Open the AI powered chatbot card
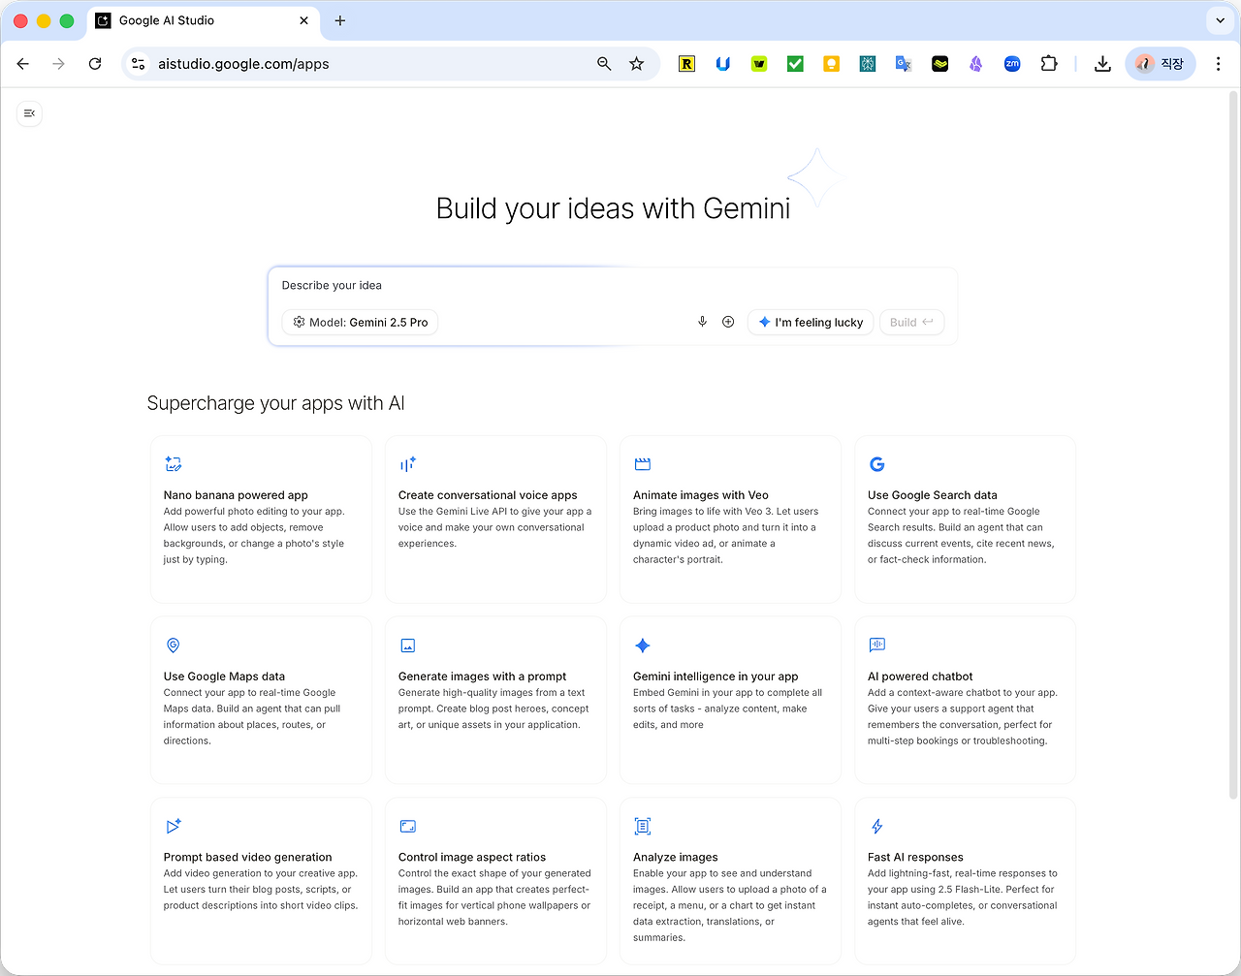 965,700
